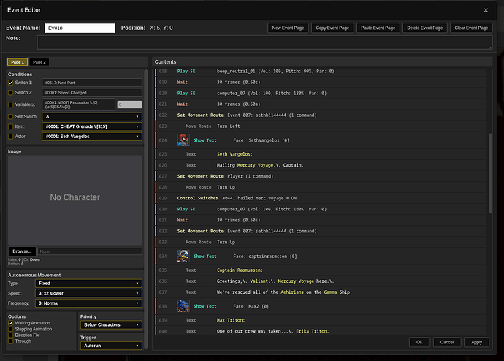
Task: Select line 018 Play SE beep_neutral_01
Action: coord(321,72)
